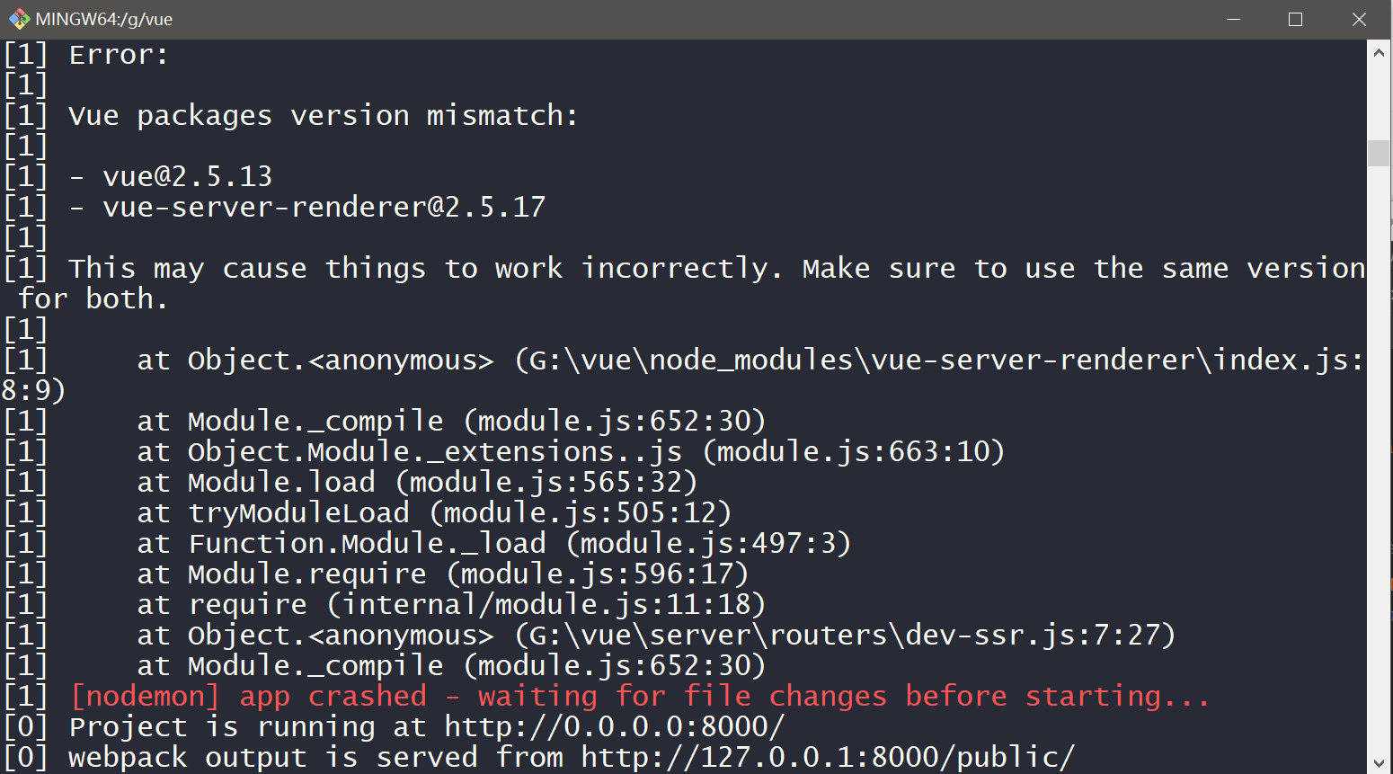Click the scrollbar track below the thumb
Image resolution: width=1393 pixels, height=774 pixels.
pos(1379,449)
